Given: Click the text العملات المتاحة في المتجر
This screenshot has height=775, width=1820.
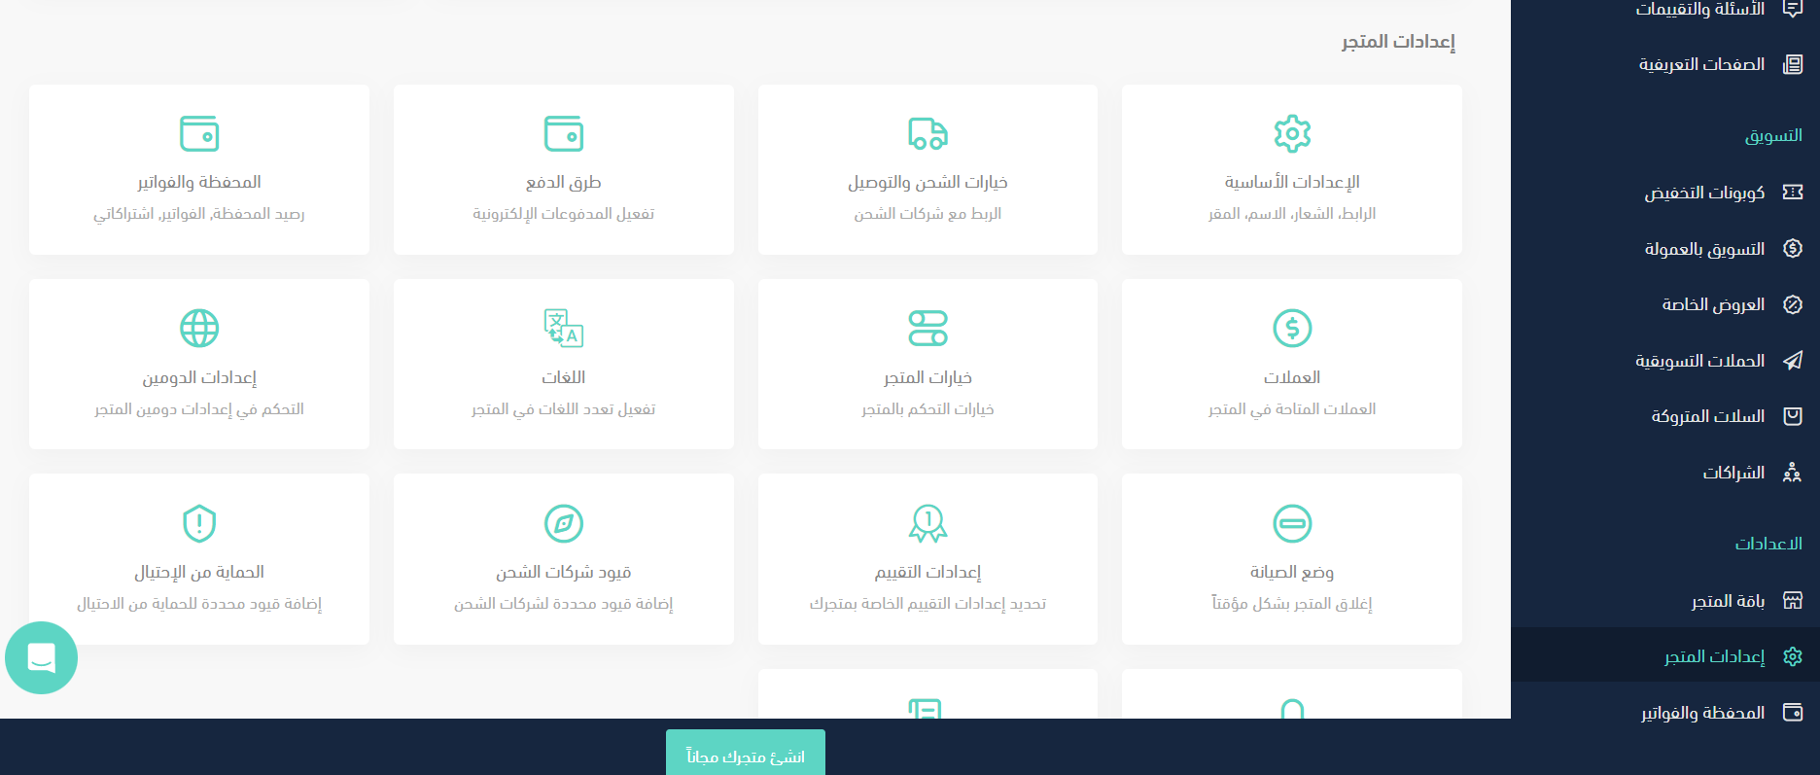Looking at the screenshot, I should click(1292, 409).
